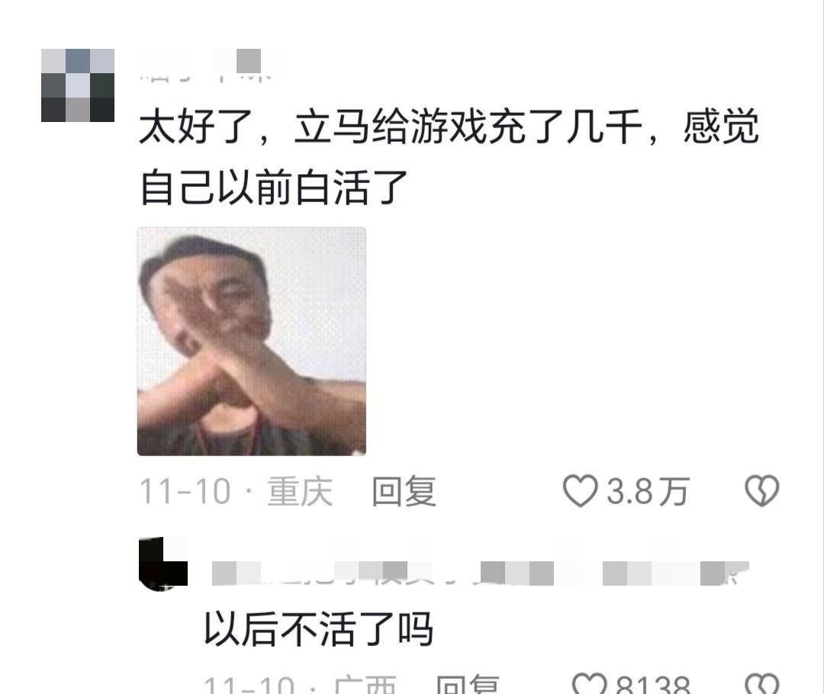Viewport: 824px width, 694px height.
Task: Open the reply author's blurred username
Action: [481, 573]
